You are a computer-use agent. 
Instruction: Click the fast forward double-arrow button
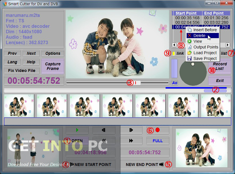[131, 140]
